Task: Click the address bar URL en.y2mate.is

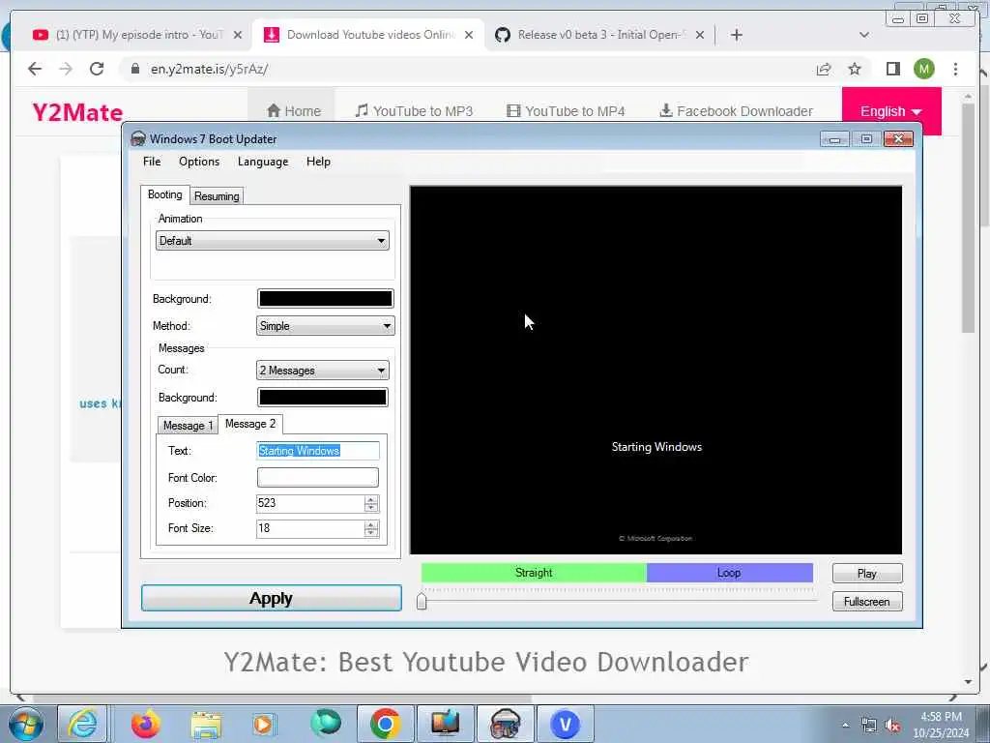Action: click(x=209, y=69)
